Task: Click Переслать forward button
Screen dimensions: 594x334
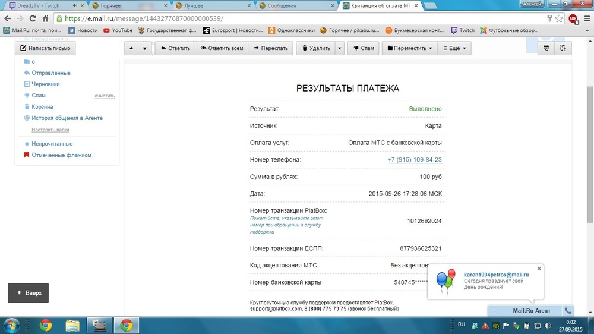Action: point(270,48)
